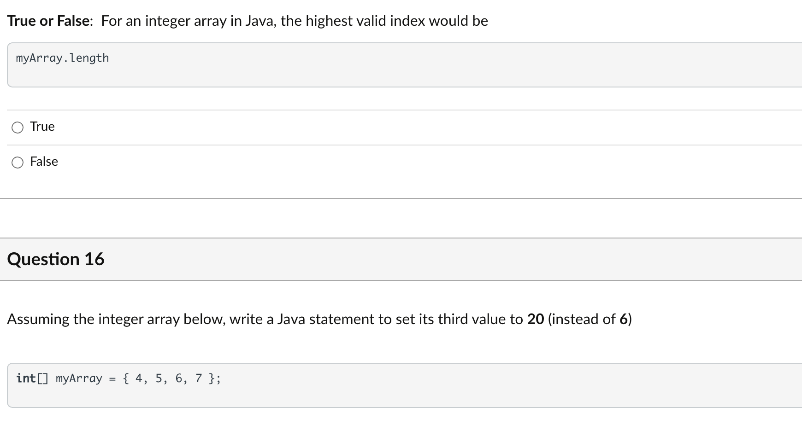The height and width of the screenshot is (430, 802).
Task: Click the Question 16 instruction sentence
Action: [x=319, y=319]
